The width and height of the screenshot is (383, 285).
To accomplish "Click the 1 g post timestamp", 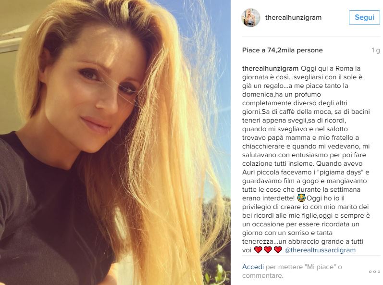I will coord(376,50).
